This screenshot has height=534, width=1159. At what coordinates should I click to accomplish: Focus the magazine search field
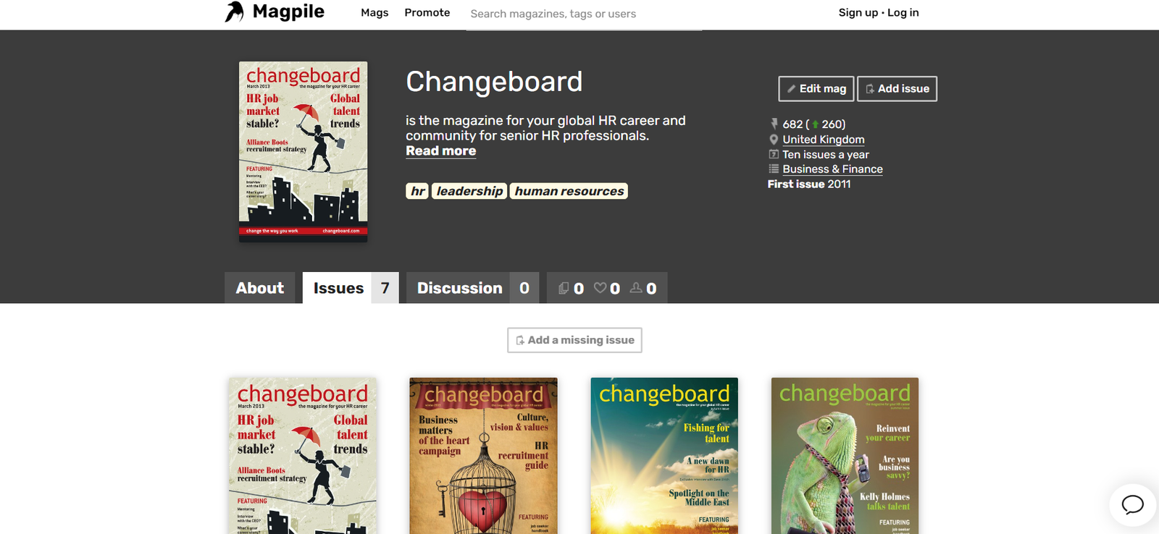pos(584,14)
